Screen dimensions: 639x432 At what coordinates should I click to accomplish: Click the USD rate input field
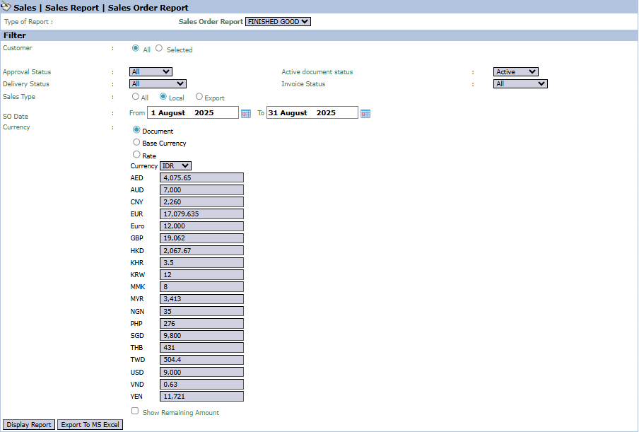(x=201, y=372)
